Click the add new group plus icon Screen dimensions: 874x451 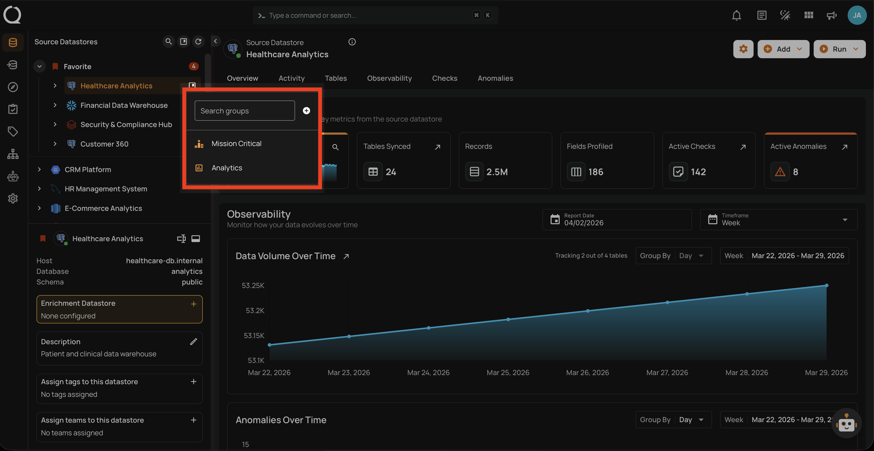(306, 111)
